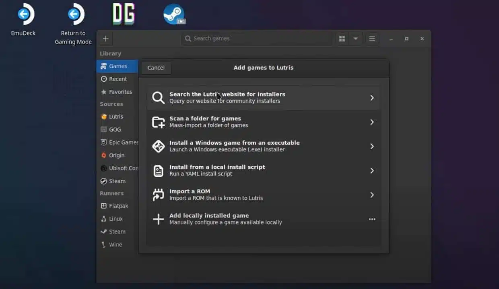Click chevron on Scan a folder row
This screenshot has width=499, height=289.
pyautogui.click(x=372, y=122)
